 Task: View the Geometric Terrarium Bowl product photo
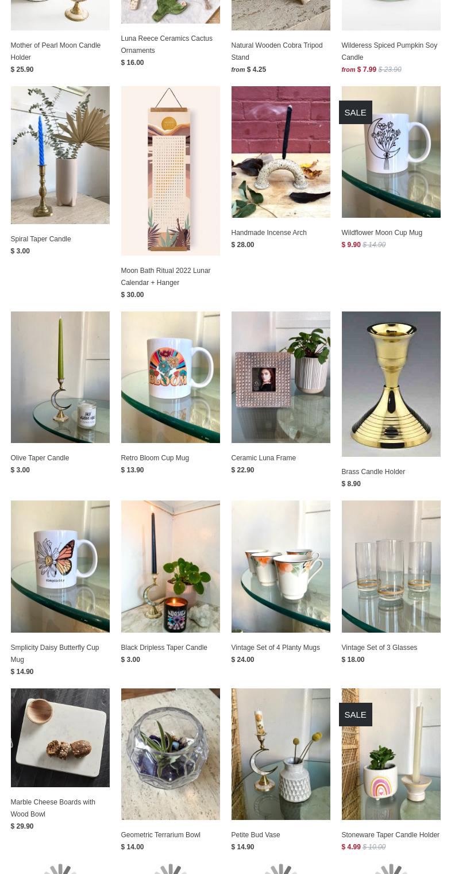pyautogui.click(x=170, y=754)
